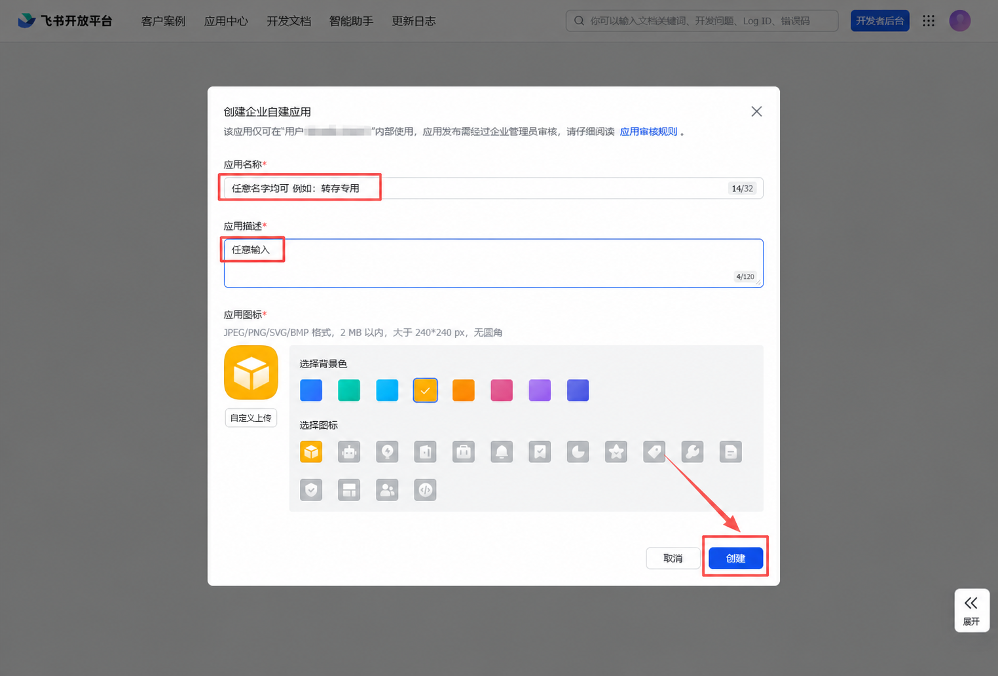Open the apps grid menu in header
This screenshot has width=998, height=676.
(929, 21)
